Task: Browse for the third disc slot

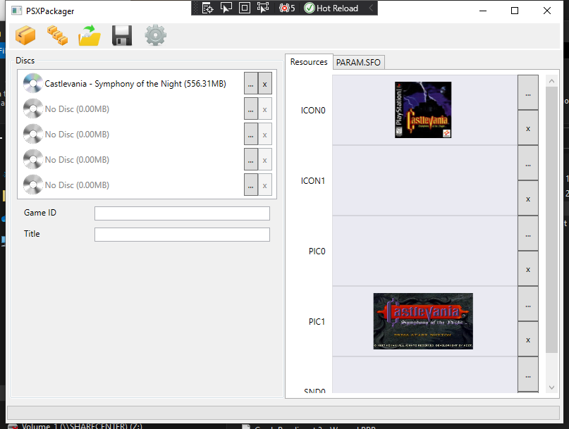Action: coord(251,134)
